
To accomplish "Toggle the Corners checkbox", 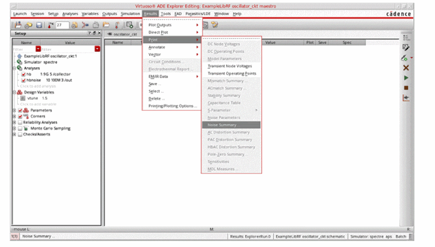I will pos(20,116).
